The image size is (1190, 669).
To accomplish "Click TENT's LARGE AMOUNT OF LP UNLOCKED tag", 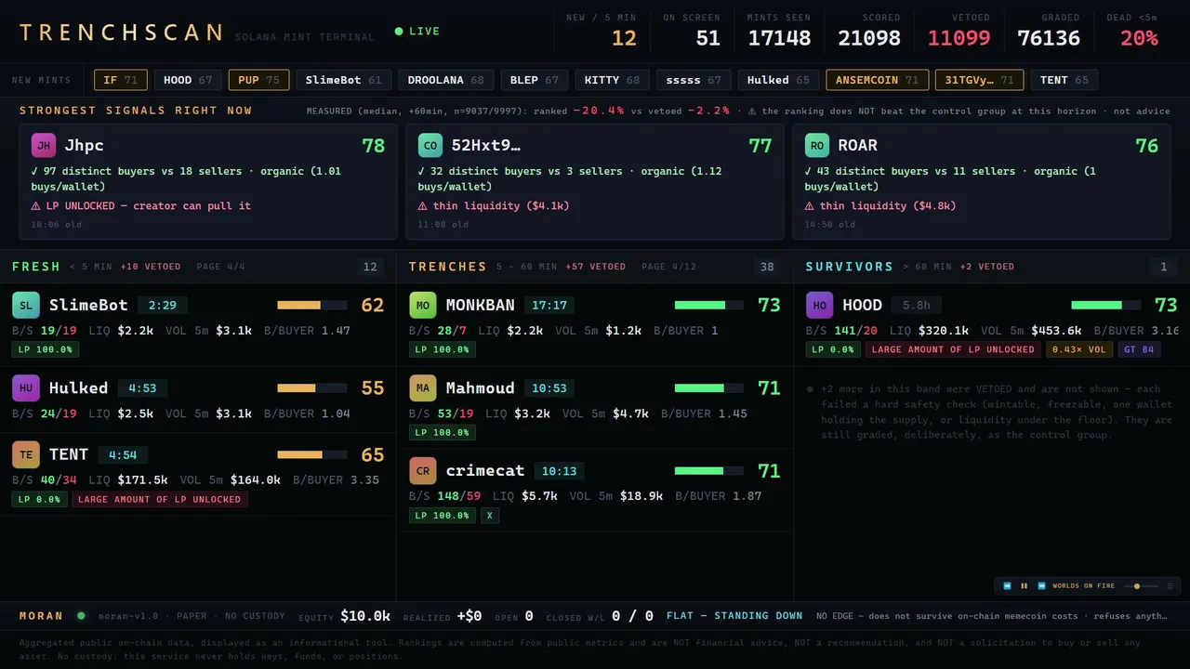I will (159, 500).
